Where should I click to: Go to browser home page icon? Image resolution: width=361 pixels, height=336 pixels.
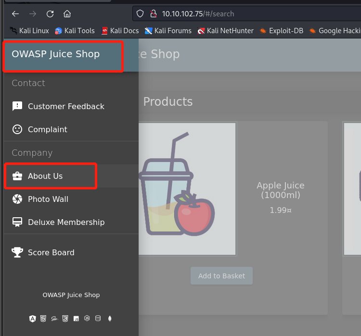67,13
